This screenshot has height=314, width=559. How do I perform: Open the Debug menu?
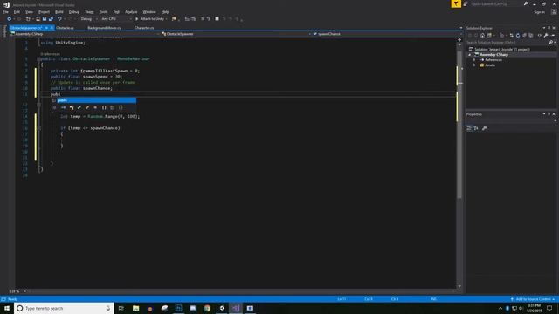pyautogui.click(x=74, y=12)
